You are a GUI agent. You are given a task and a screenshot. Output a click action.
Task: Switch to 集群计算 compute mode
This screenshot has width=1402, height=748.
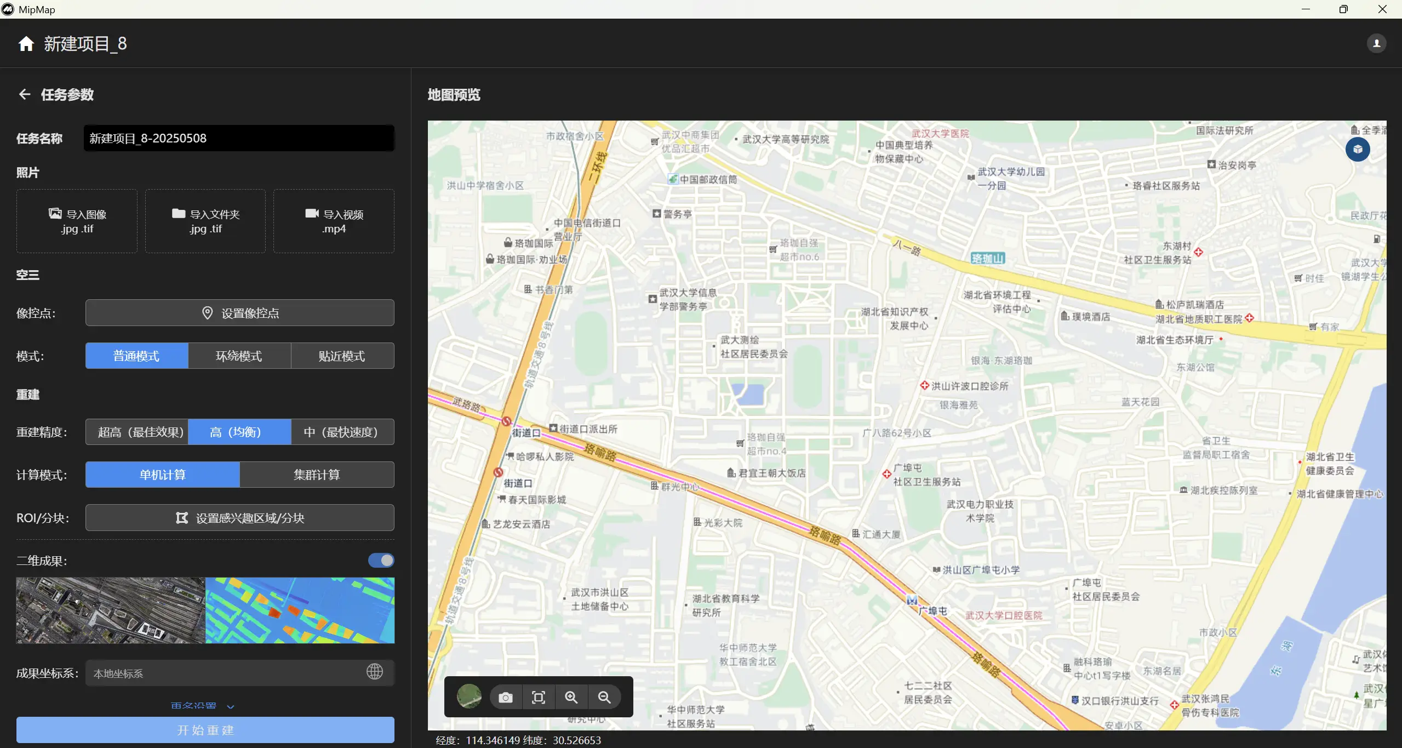click(x=317, y=475)
